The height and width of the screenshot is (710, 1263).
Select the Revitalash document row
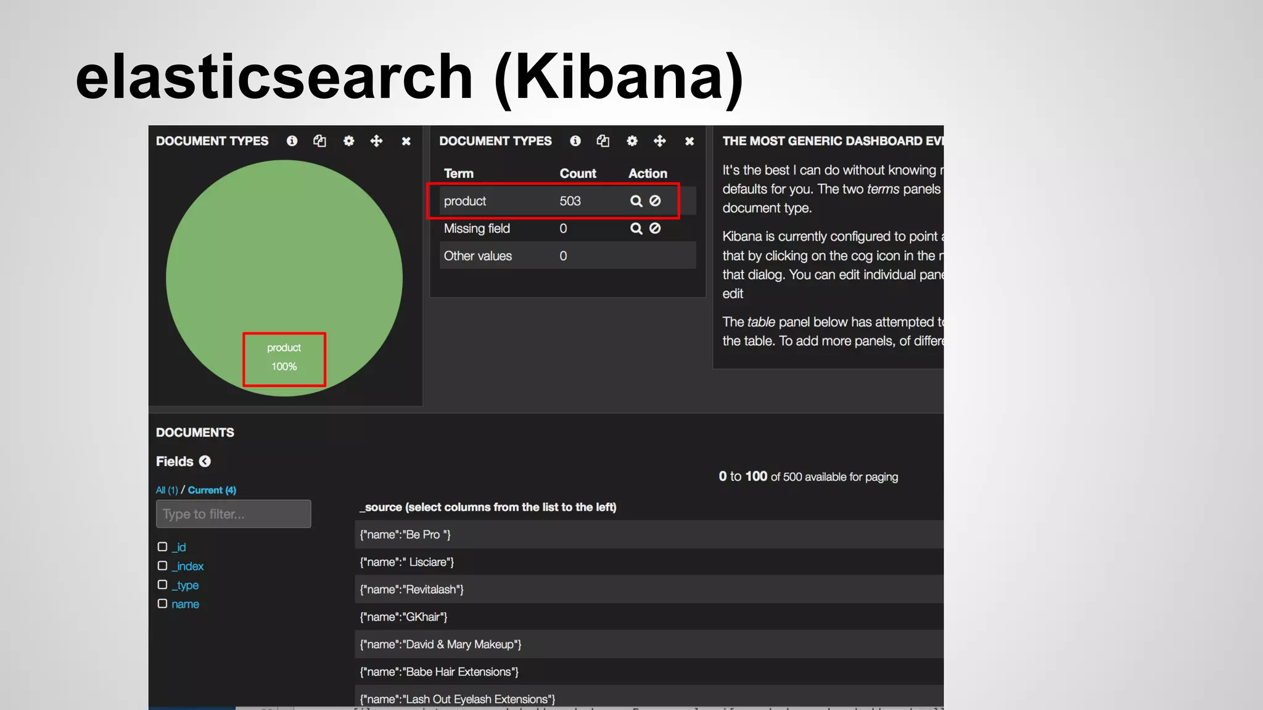(x=649, y=590)
